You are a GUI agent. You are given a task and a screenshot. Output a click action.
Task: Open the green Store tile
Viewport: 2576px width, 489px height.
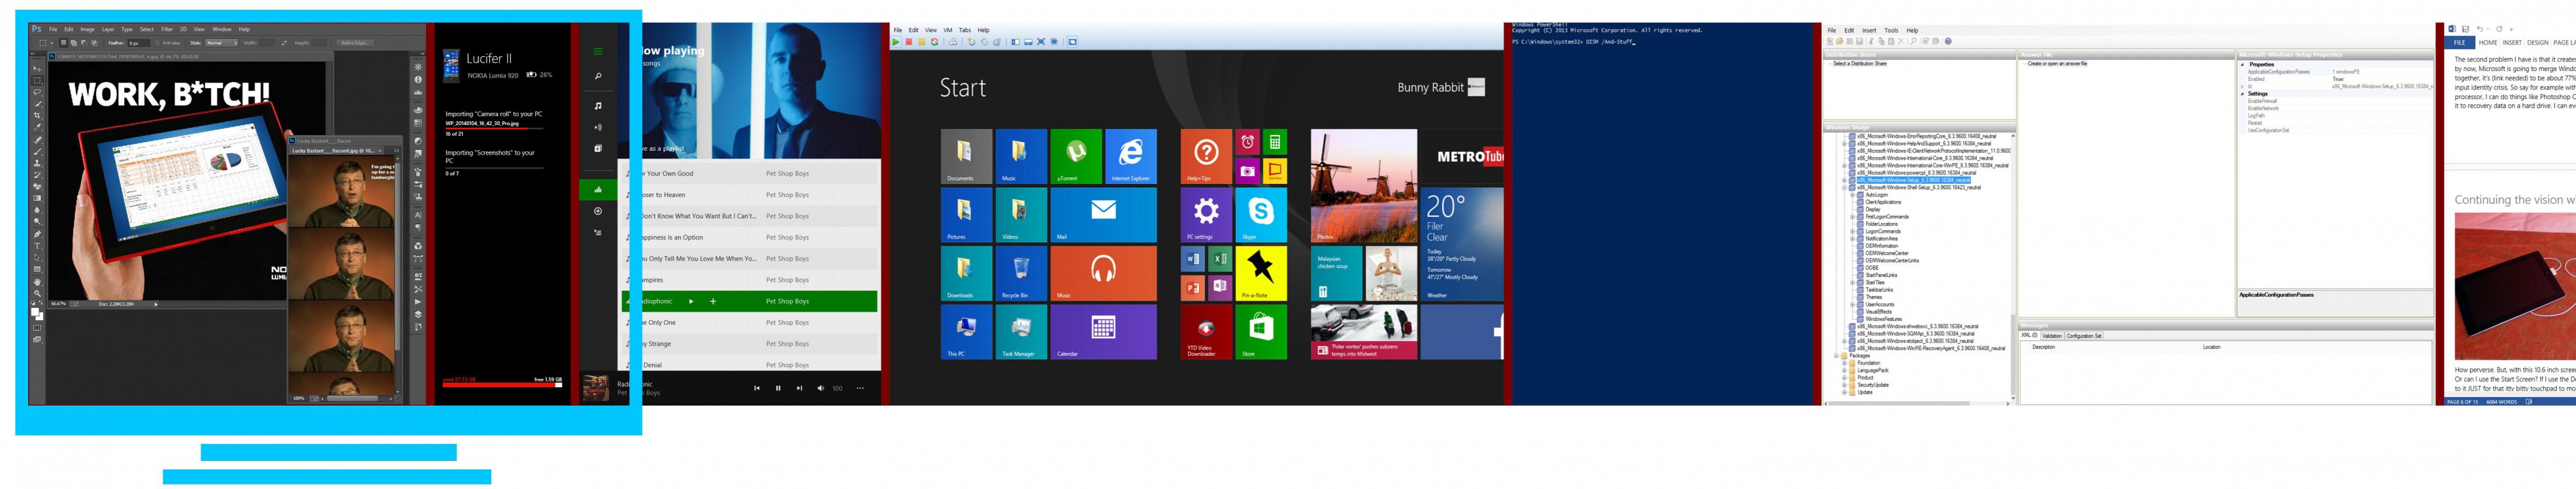coord(1261,331)
